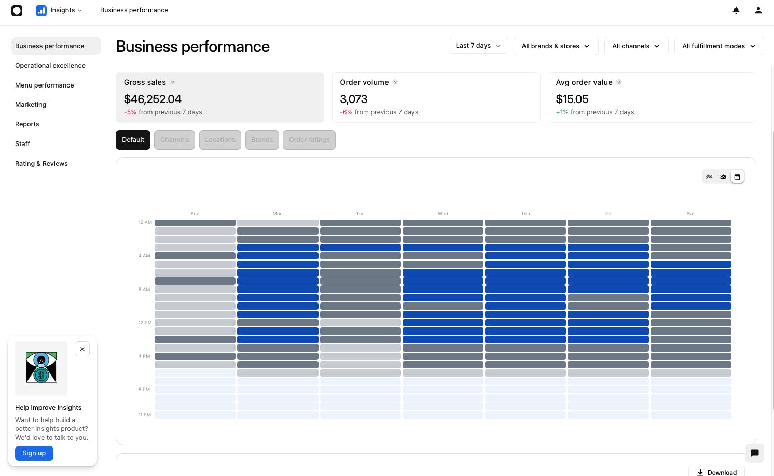This screenshot has width=774, height=476.
Task: Open the user account profile icon
Action: coord(758,10)
